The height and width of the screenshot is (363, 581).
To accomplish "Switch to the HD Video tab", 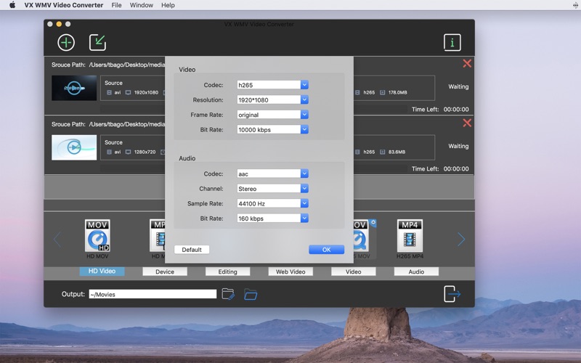I will [x=102, y=271].
